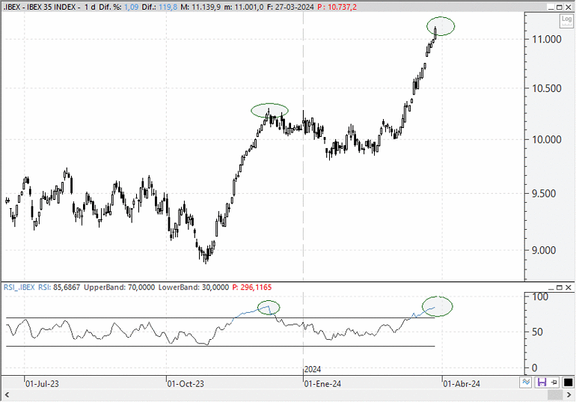Close the RSI indicator panel
This screenshot has width=576, height=402.
click(x=568, y=287)
